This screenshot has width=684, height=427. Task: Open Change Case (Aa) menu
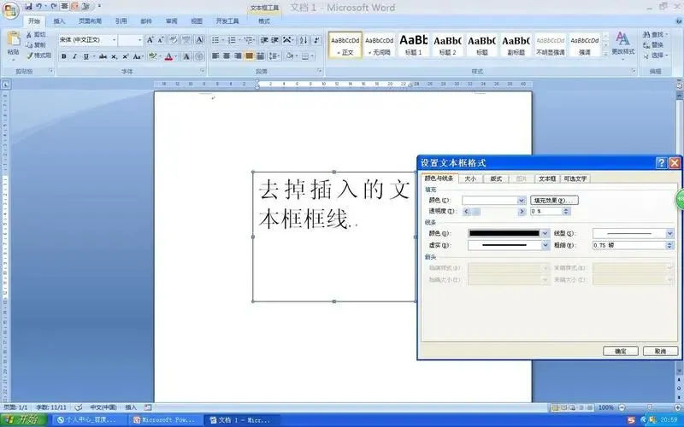(x=138, y=56)
